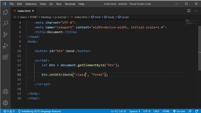Place cursor on "form1" string

click(x=98, y=75)
